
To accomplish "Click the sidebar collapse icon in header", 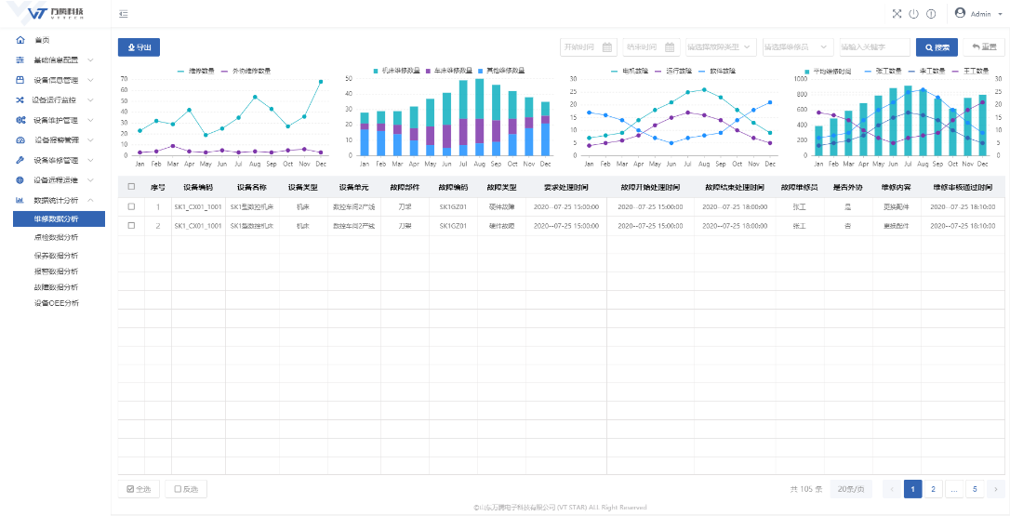I will (x=124, y=14).
